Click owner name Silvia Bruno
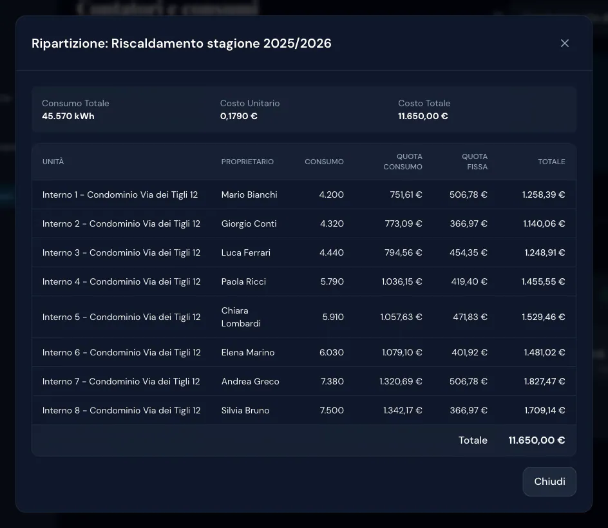 coord(245,411)
